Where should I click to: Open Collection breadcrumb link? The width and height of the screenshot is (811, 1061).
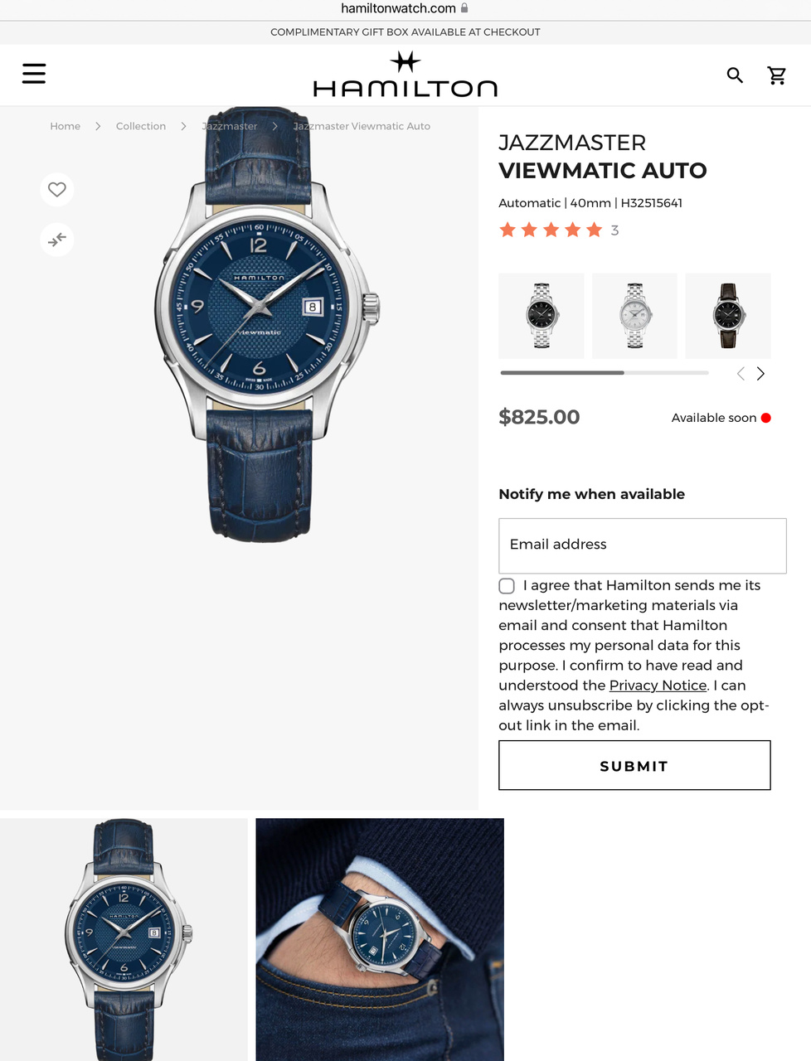point(141,126)
